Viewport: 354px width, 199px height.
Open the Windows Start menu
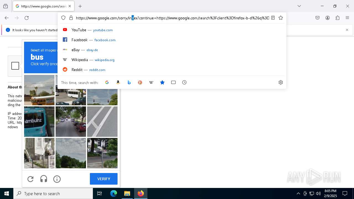coord(7,193)
